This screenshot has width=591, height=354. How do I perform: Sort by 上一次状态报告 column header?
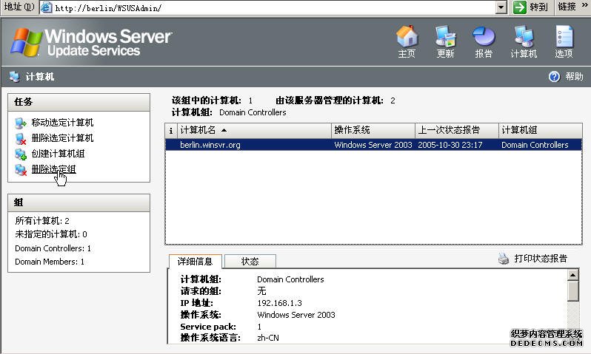(x=457, y=130)
